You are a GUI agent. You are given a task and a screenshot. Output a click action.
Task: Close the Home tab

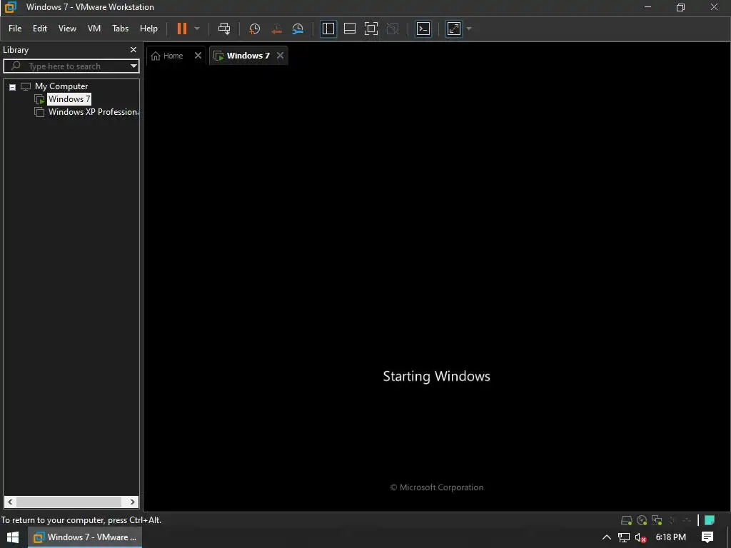[198, 56]
